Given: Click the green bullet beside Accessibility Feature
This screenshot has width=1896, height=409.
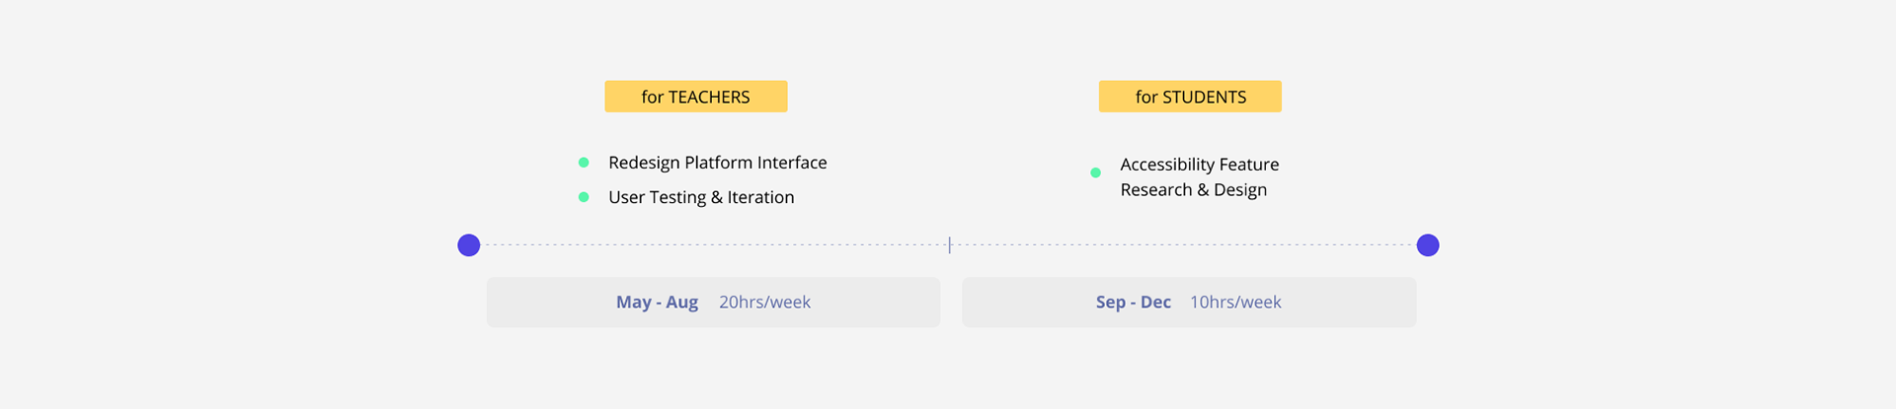Looking at the screenshot, I should click(1095, 172).
